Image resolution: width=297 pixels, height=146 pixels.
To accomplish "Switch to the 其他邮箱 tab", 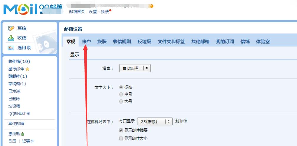I will (x=200, y=42).
